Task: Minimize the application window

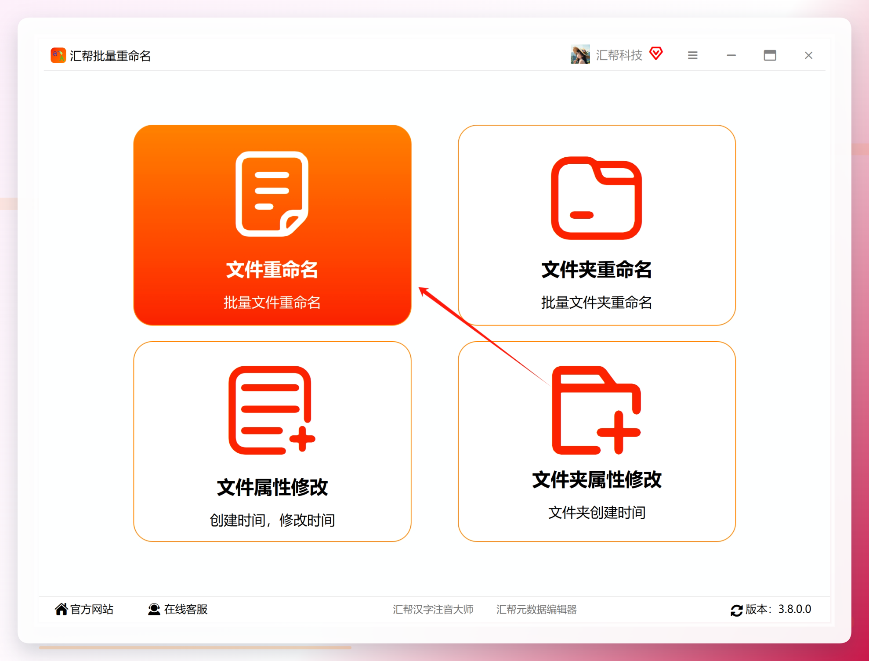Action: 731,55
